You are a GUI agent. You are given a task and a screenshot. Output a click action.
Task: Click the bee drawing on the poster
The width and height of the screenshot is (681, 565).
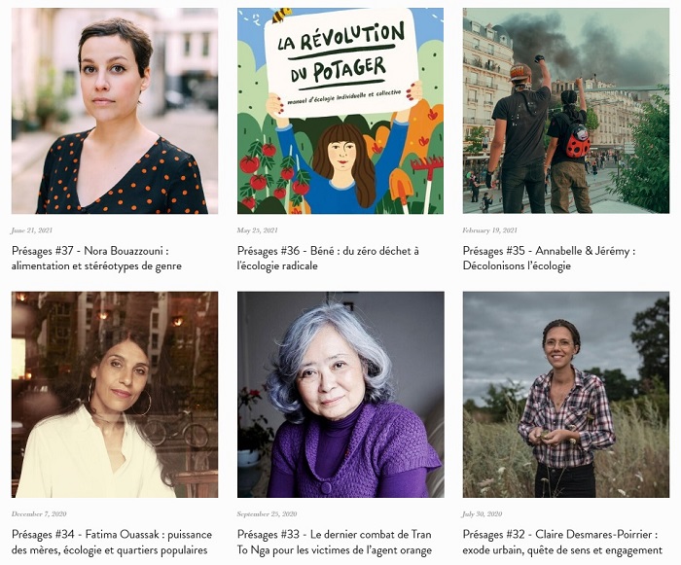[281, 16]
